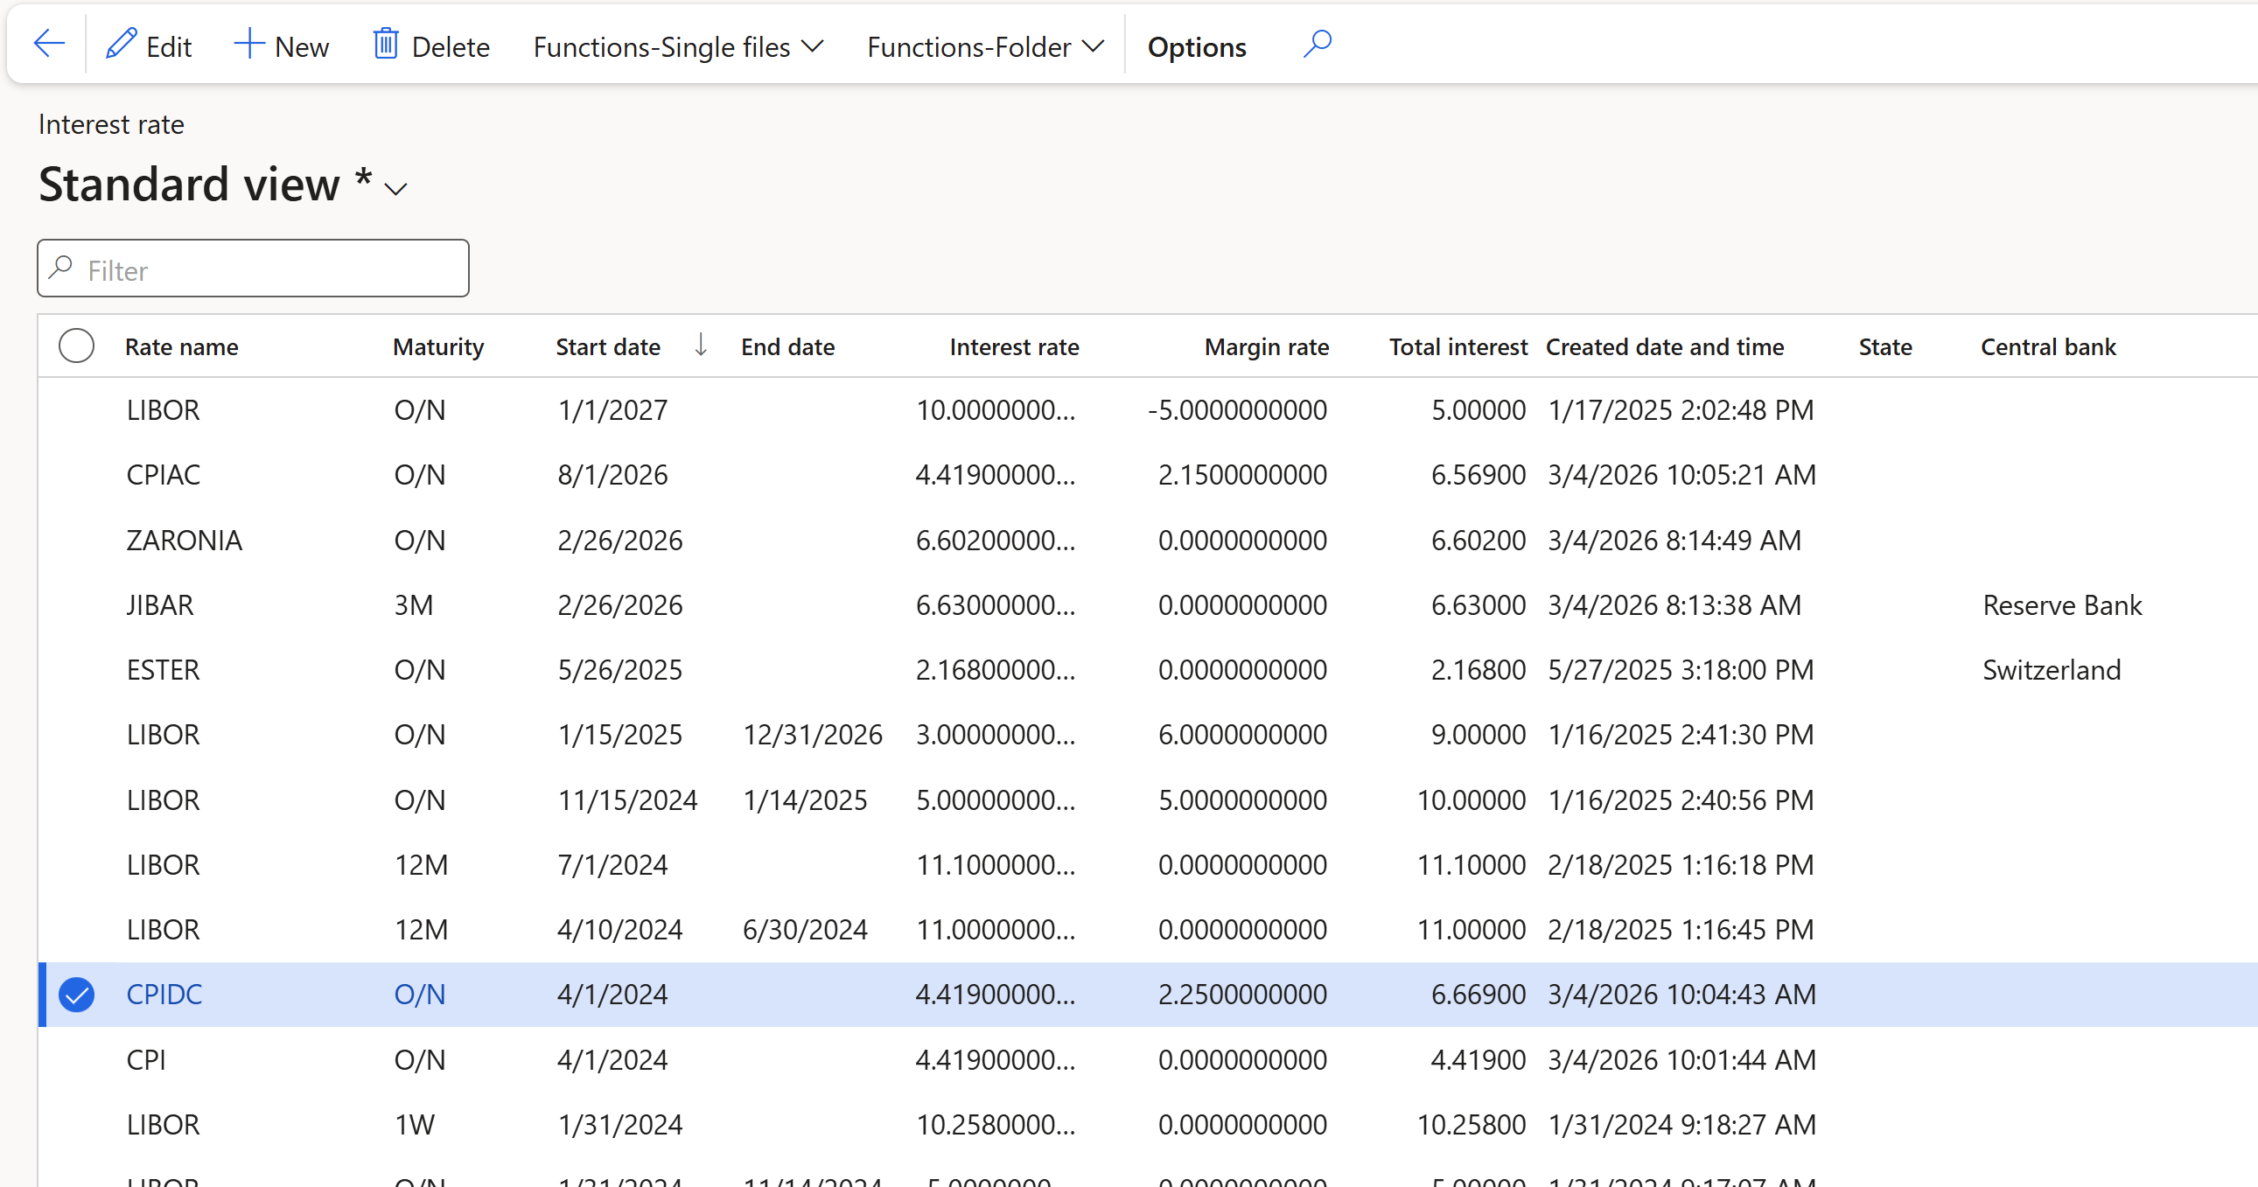Open the ZARONIA rate name link
The width and height of the screenshot is (2258, 1187).
coord(184,540)
